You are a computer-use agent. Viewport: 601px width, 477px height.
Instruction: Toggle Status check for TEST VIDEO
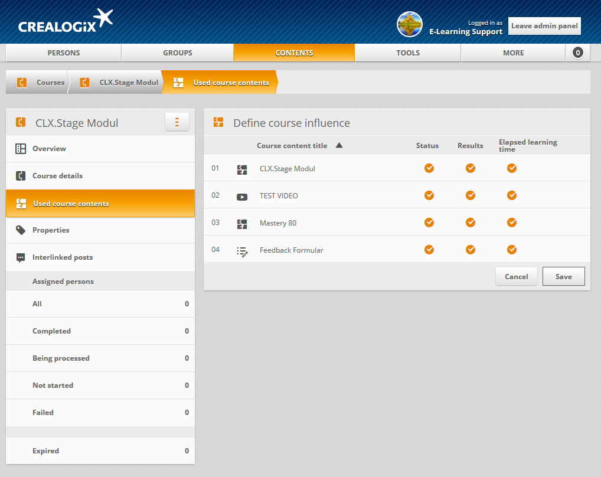pos(429,195)
